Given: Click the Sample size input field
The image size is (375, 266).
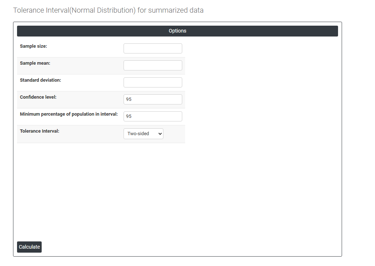Looking at the screenshot, I should (153, 48).
